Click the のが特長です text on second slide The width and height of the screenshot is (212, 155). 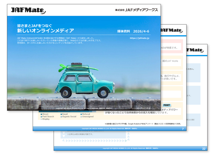(169, 48)
